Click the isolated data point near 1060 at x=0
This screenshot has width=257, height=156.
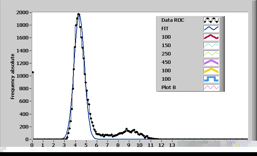tap(33, 72)
